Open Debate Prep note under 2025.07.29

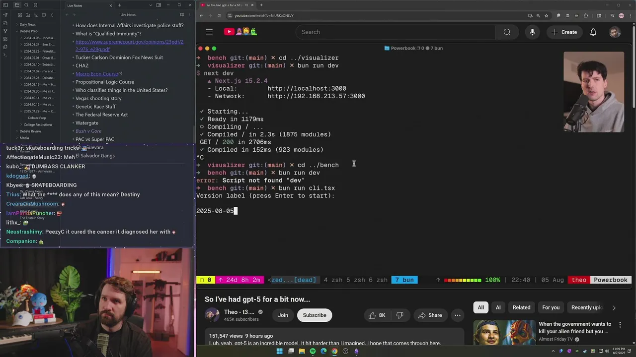pyautogui.click(x=37, y=118)
